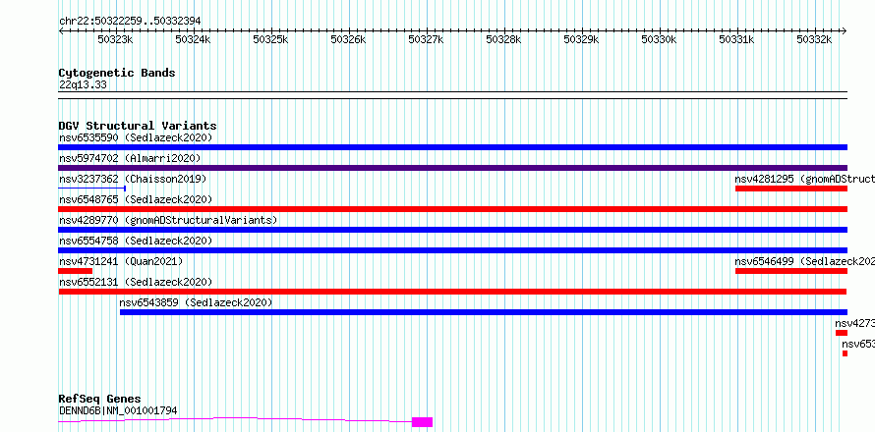Click the nsv4731241 (Quan2021) label
Viewport: 875px width, 432px height.
[x=121, y=261]
